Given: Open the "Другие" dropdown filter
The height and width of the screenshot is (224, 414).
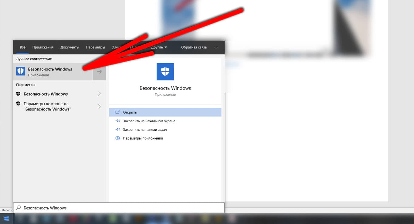Looking at the screenshot, I should pos(159,47).
